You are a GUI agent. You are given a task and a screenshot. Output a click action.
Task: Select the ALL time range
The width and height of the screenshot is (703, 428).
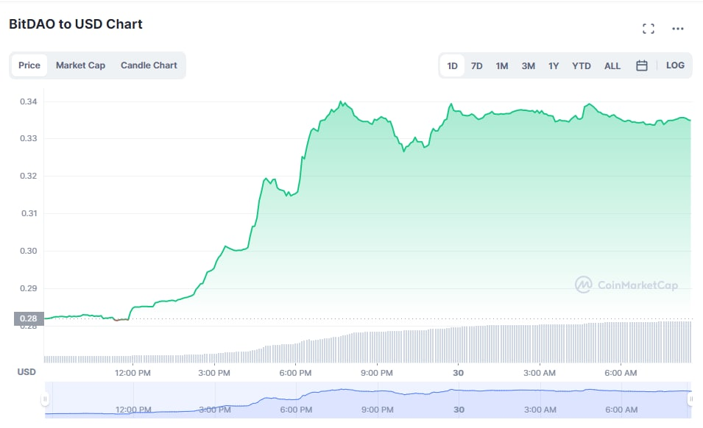(x=612, y=65)
